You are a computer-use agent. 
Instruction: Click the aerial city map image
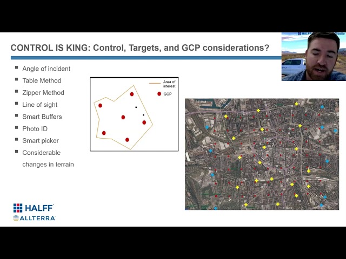(262, 154)
